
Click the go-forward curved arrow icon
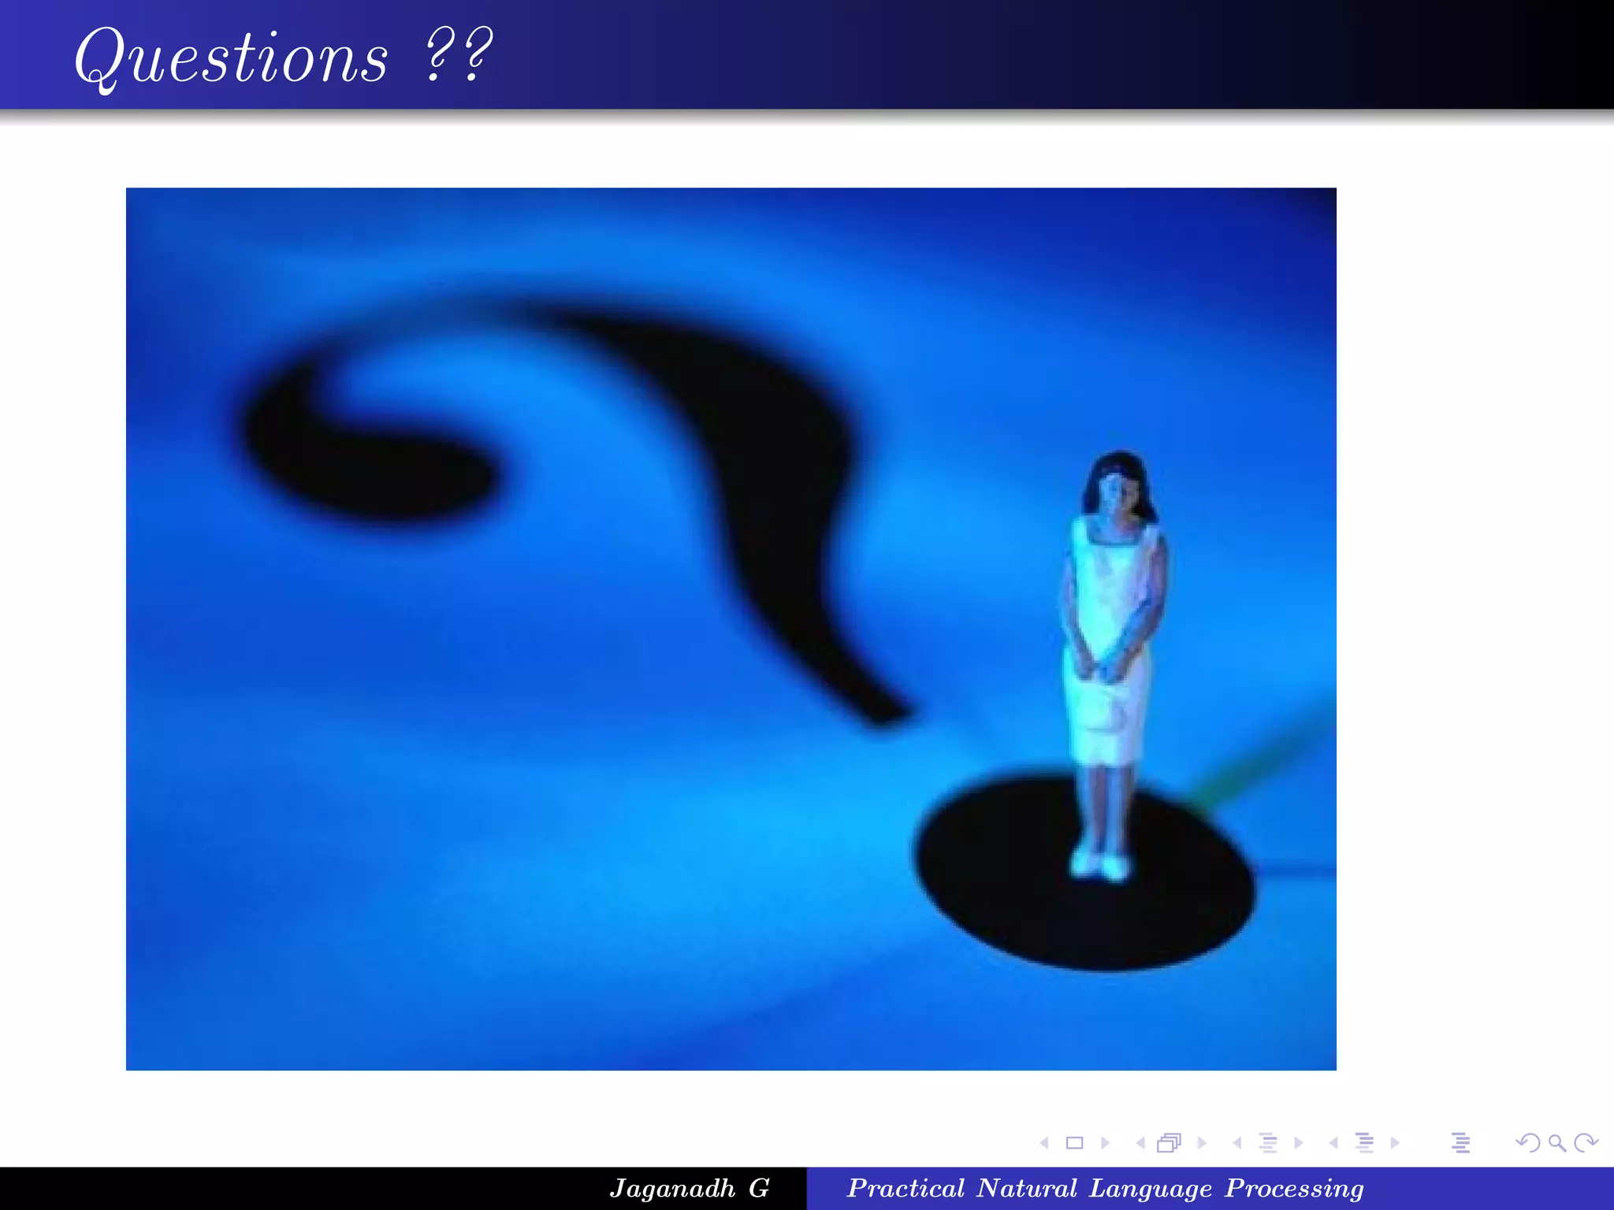[1586, 1143]
